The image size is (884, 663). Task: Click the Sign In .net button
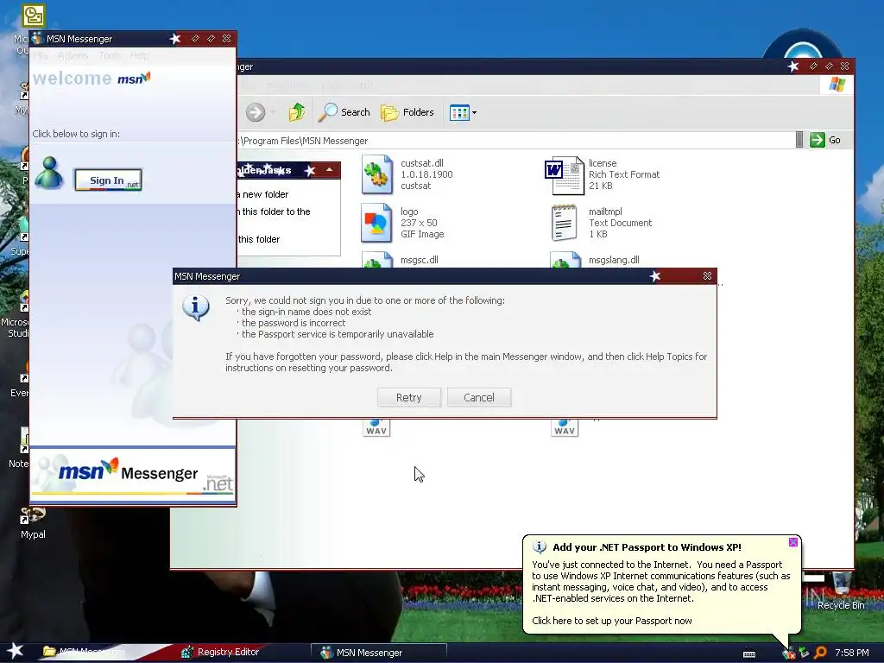[x=108, y=180]
